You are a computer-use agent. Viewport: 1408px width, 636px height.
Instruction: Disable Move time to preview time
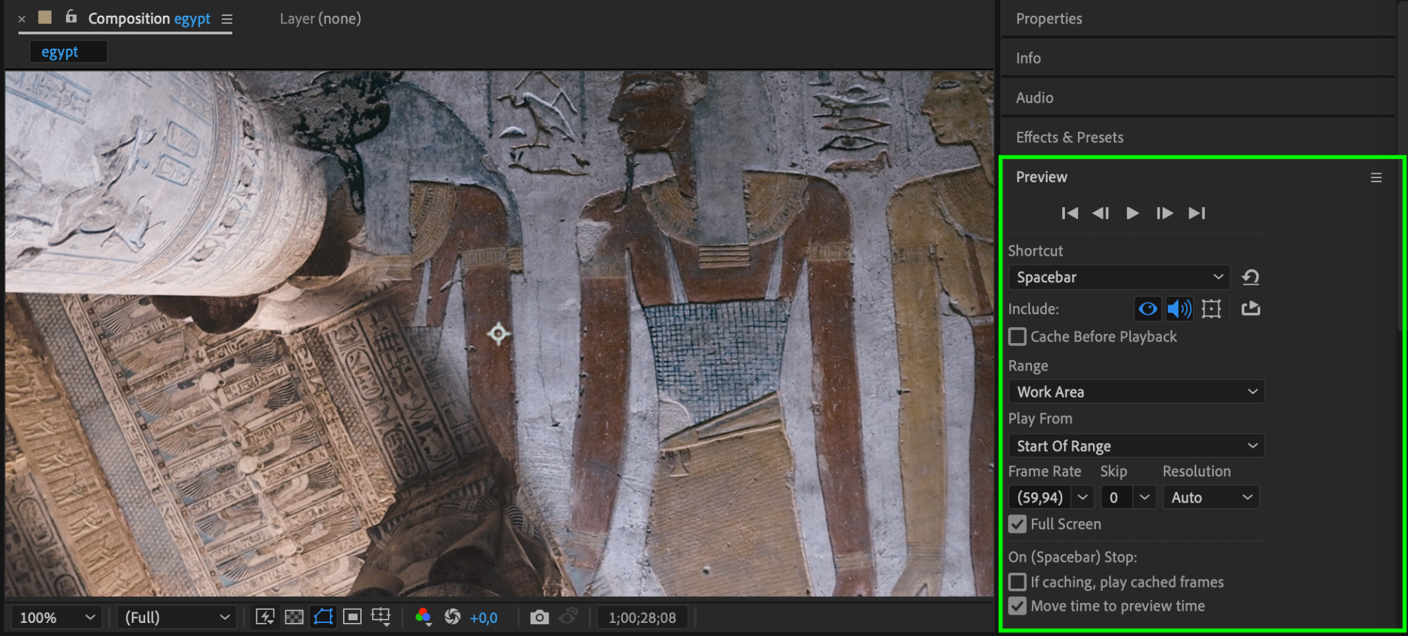[1017, 606]
